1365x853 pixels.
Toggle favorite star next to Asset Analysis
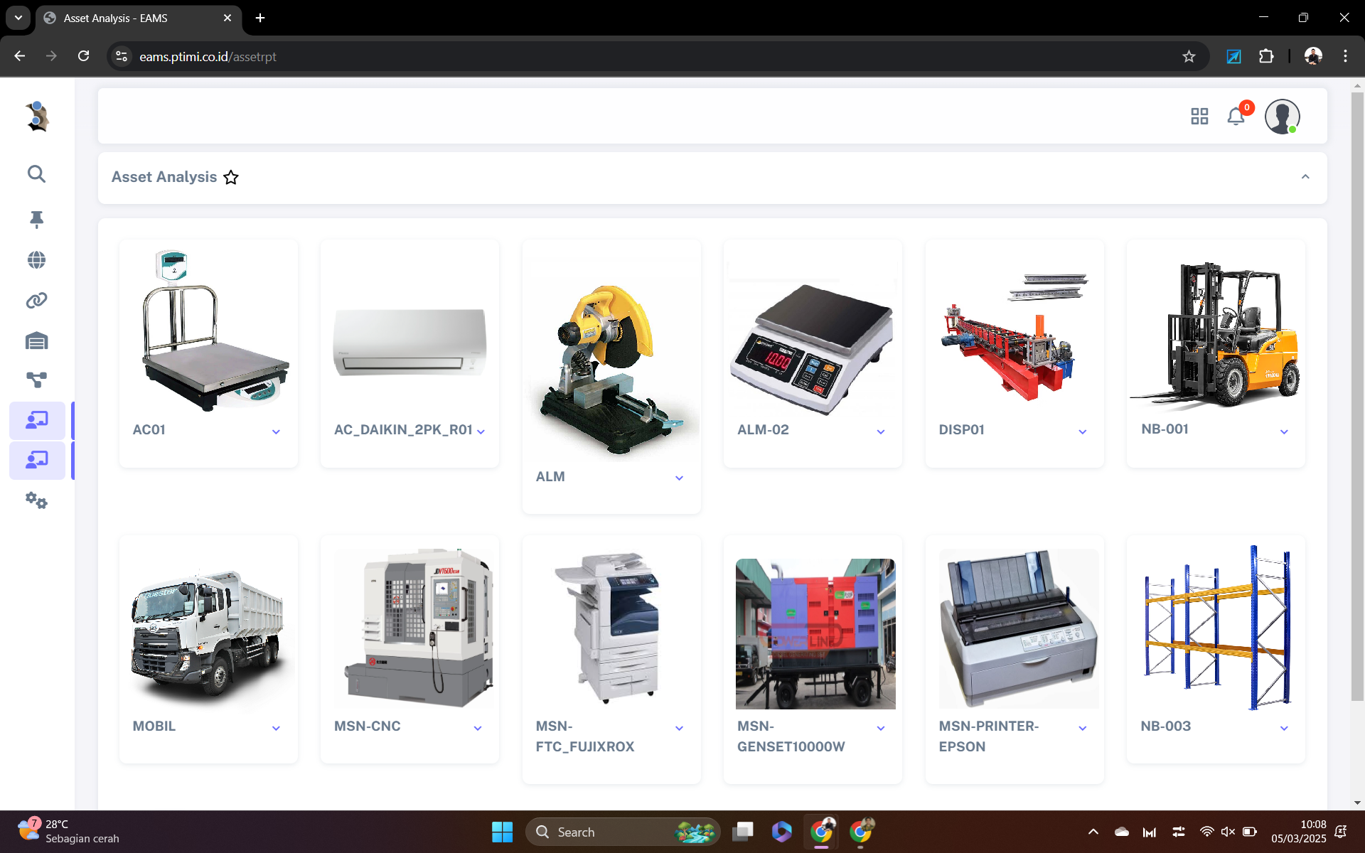pyautogui.click(x=231, y=178)
